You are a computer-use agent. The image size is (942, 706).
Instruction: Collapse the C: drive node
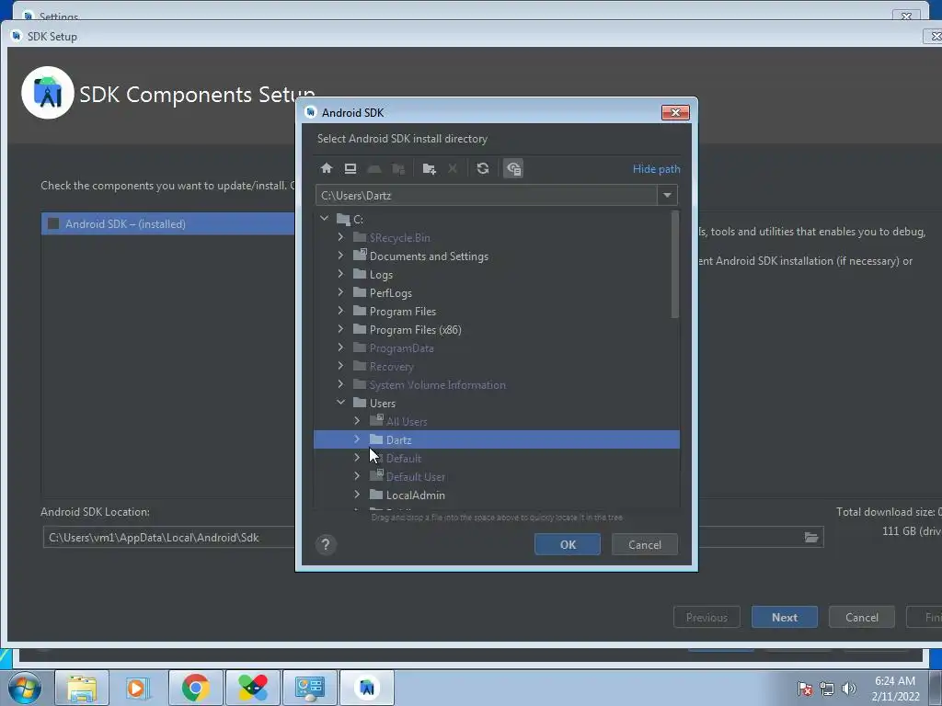pyautogui.click(x=325, y=219)
